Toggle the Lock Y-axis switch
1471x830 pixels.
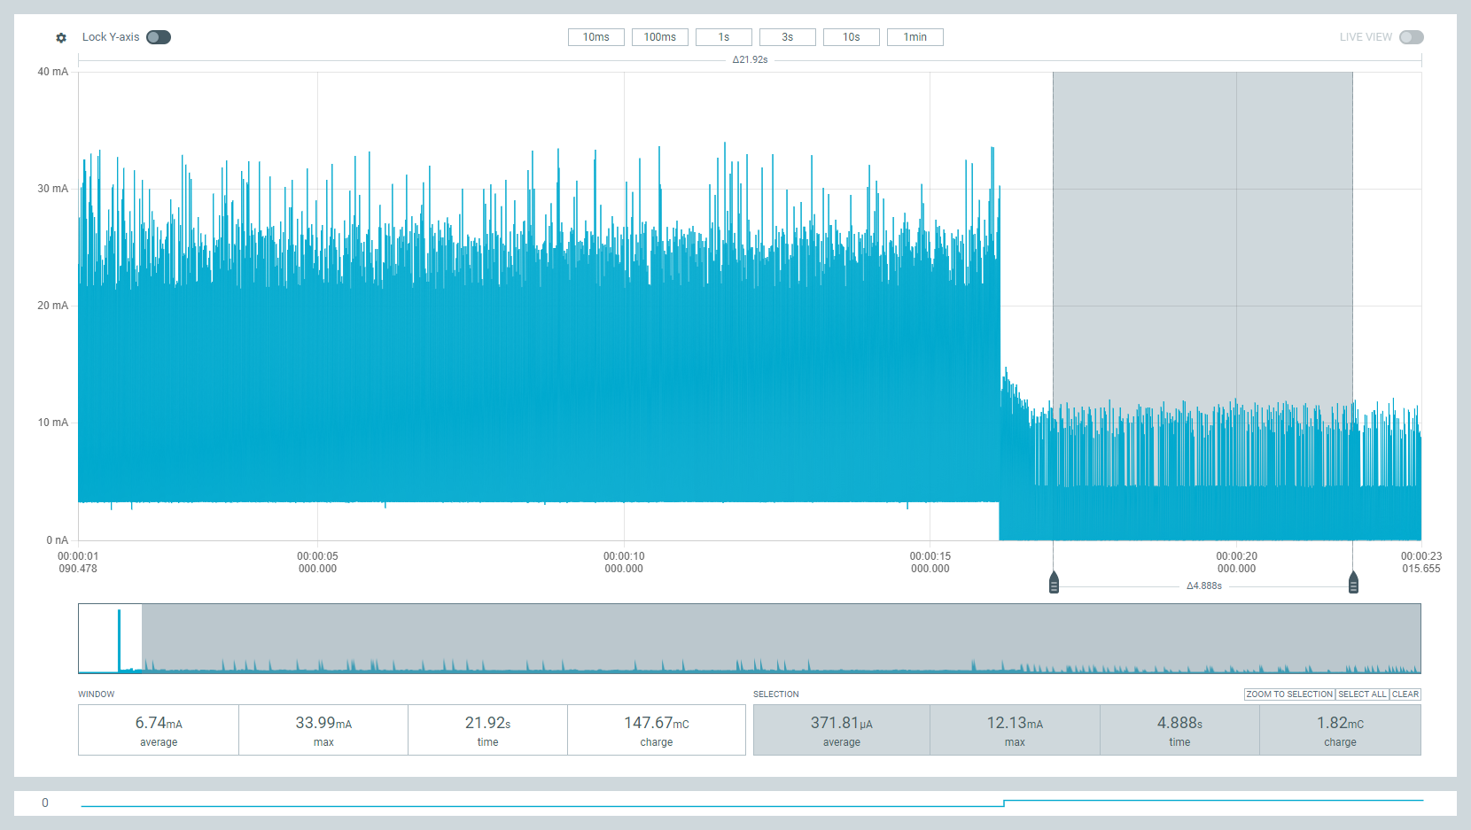click(x=159, y=37)
